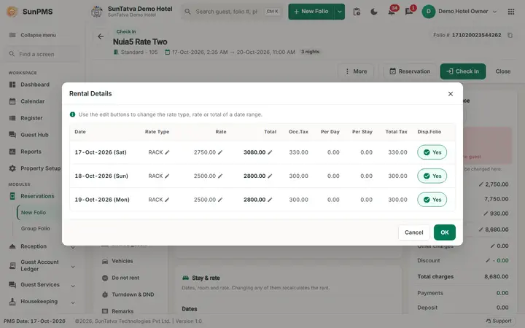Click the Find a screen field
Viewport: 525px width, 328px height.
(42, 54)
